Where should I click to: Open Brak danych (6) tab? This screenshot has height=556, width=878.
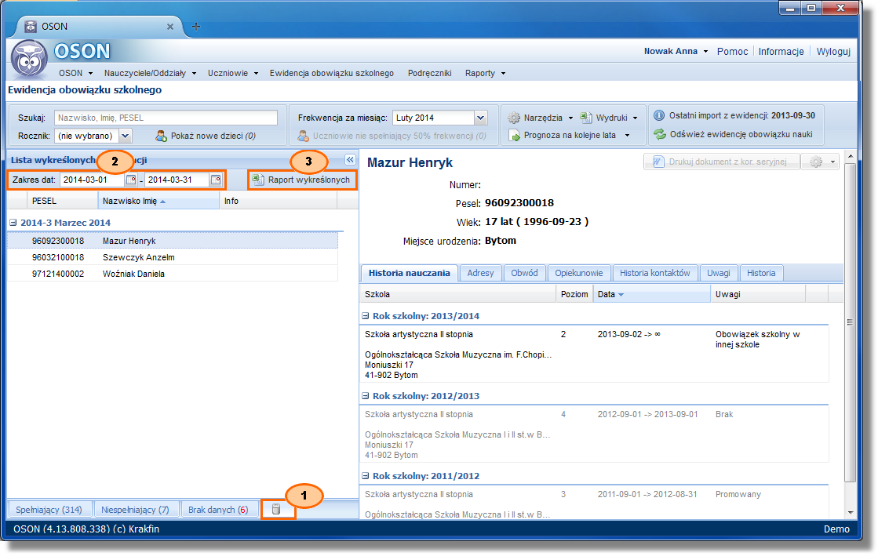tap(218, 510)
